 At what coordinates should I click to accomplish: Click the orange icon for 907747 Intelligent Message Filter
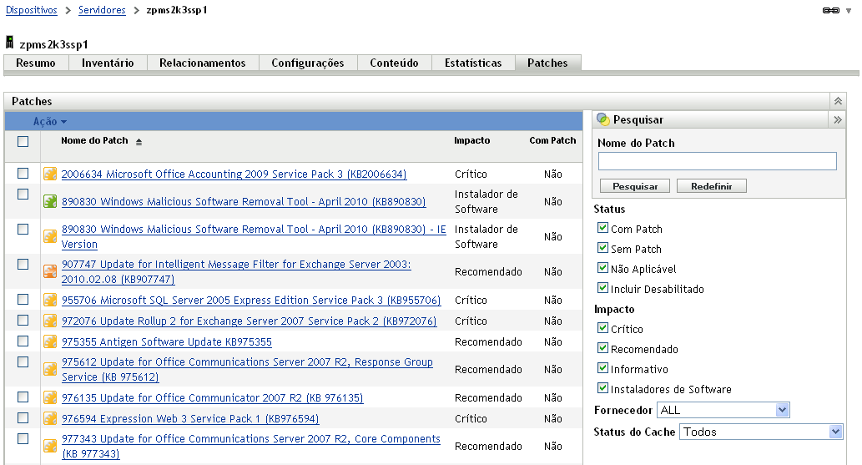point(50,271)
